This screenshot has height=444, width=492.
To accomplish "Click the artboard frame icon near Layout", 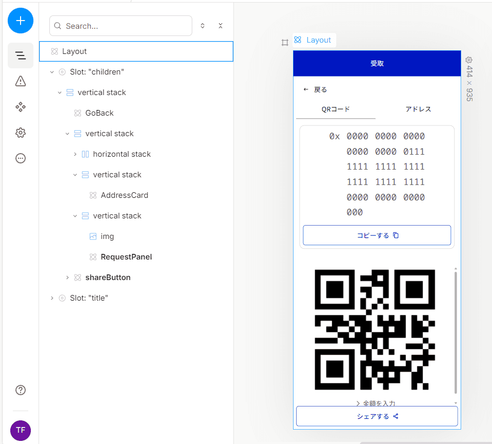I will 285,42.
